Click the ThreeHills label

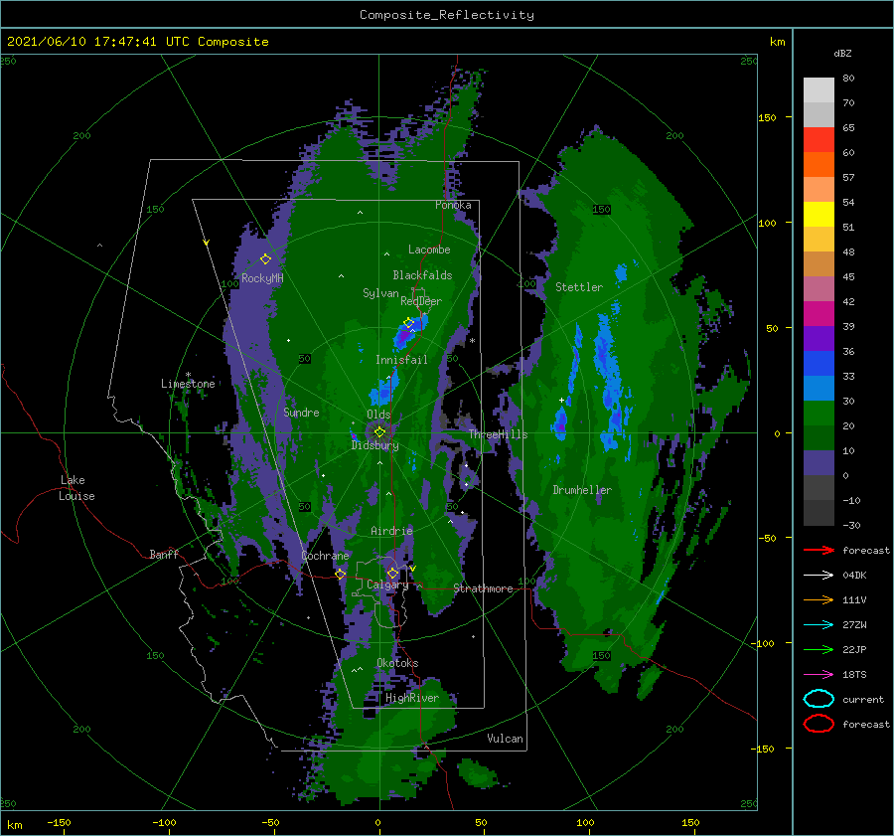click(499, 434)
